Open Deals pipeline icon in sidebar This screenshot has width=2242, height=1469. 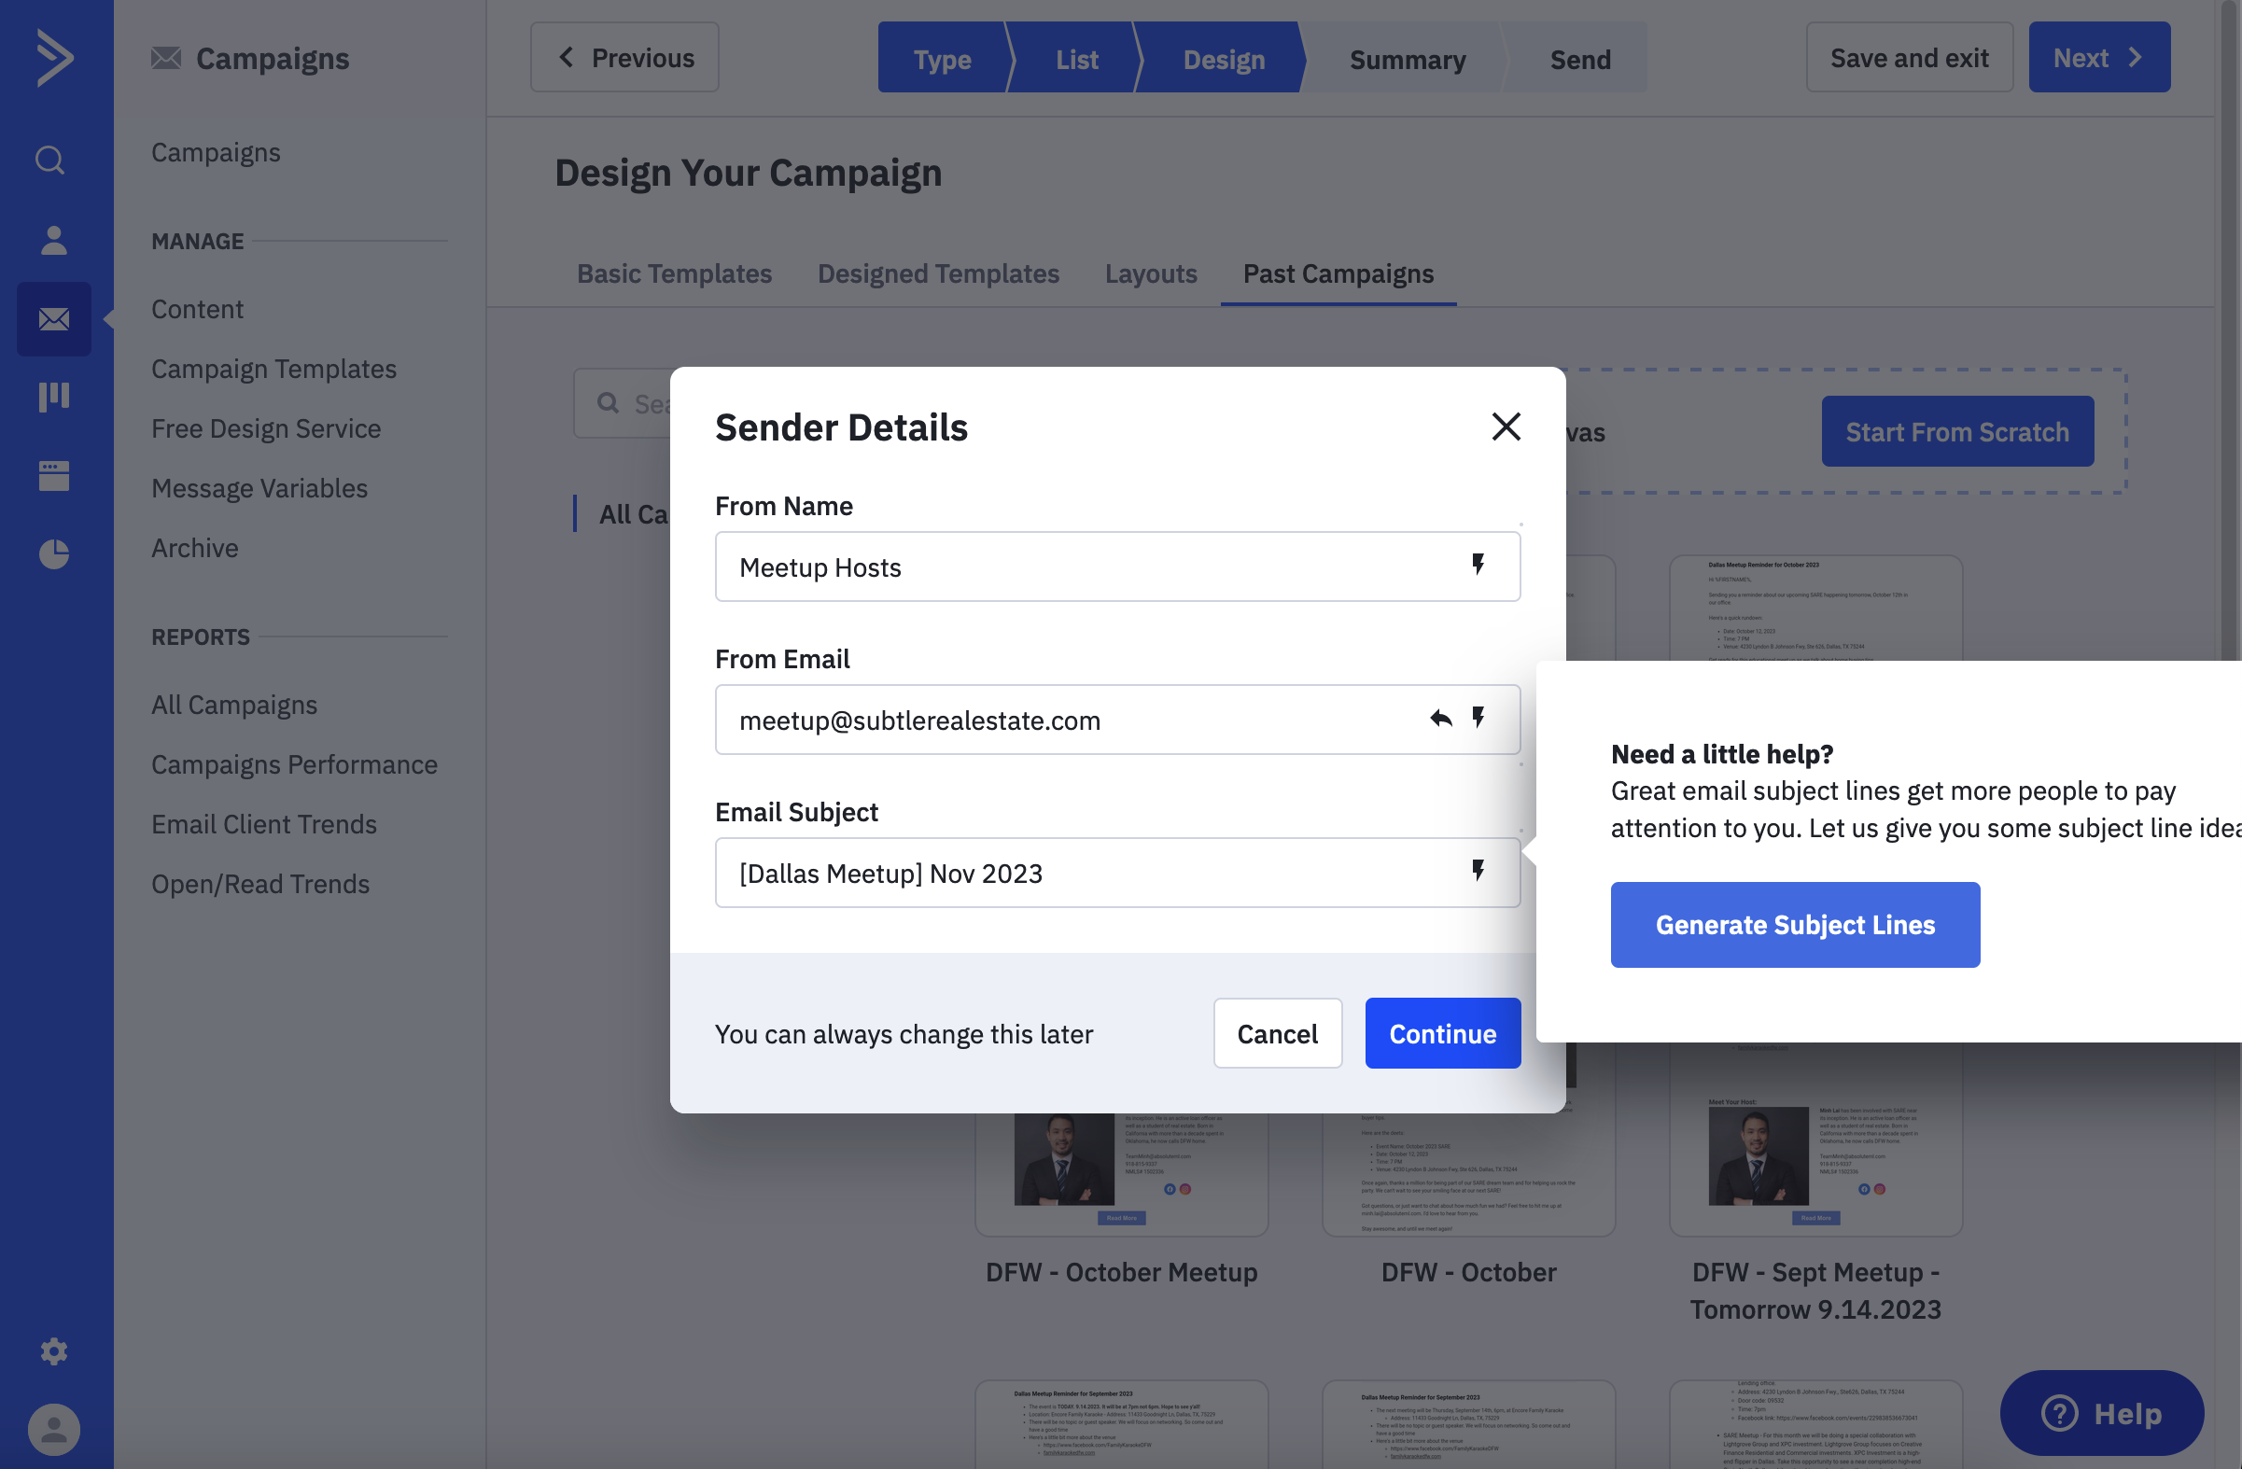click(x=54, y=397)
